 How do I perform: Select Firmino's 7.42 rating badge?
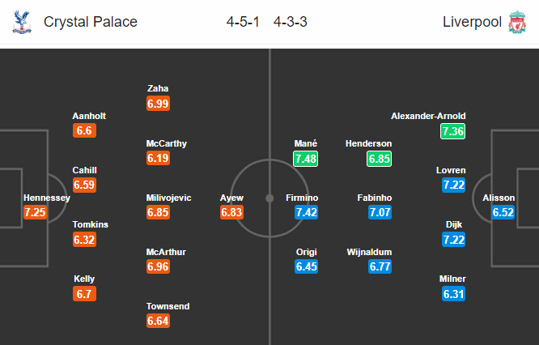point(306,212)
